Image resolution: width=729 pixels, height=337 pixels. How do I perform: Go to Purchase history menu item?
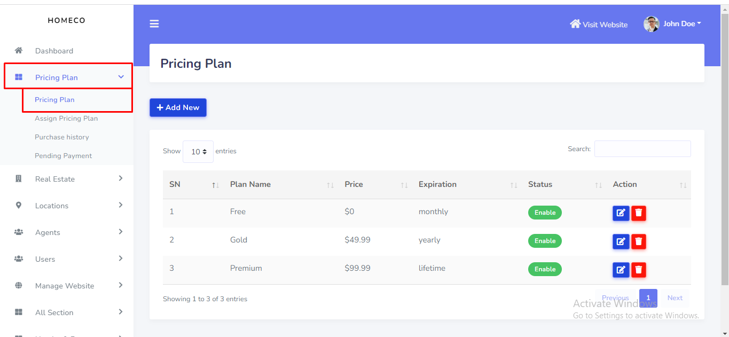click(x=62, y=137)
